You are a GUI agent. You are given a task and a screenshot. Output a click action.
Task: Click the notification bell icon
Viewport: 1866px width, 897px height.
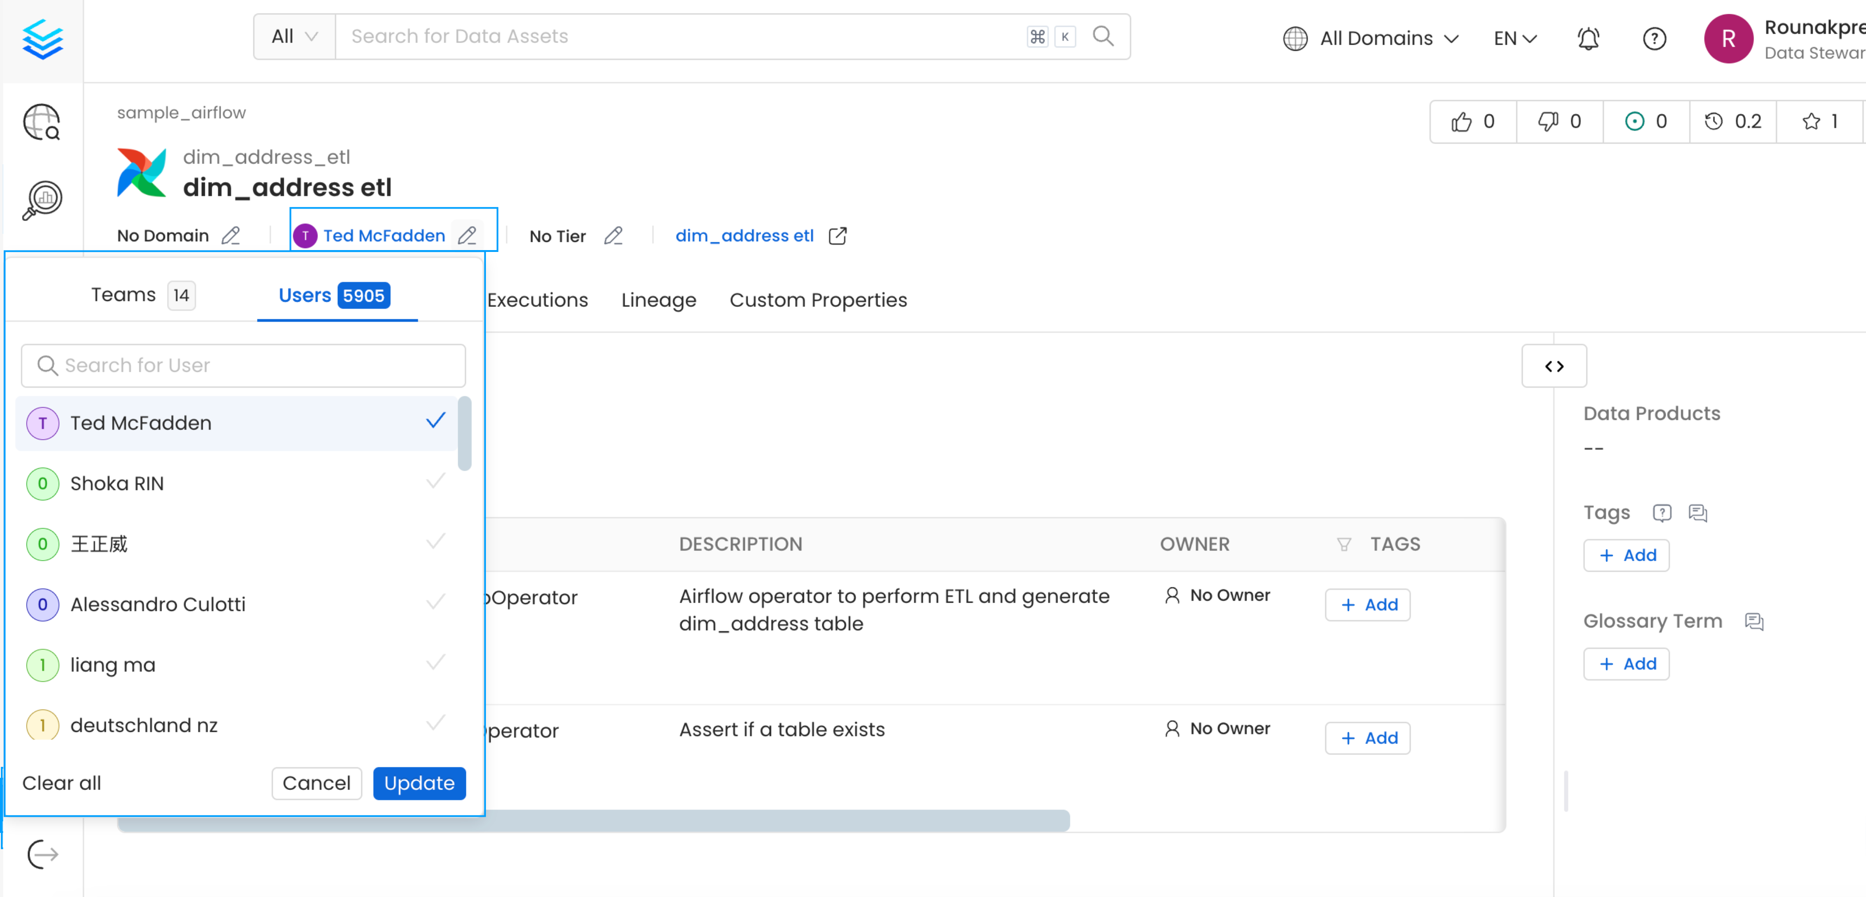[x=1588, y=38]
